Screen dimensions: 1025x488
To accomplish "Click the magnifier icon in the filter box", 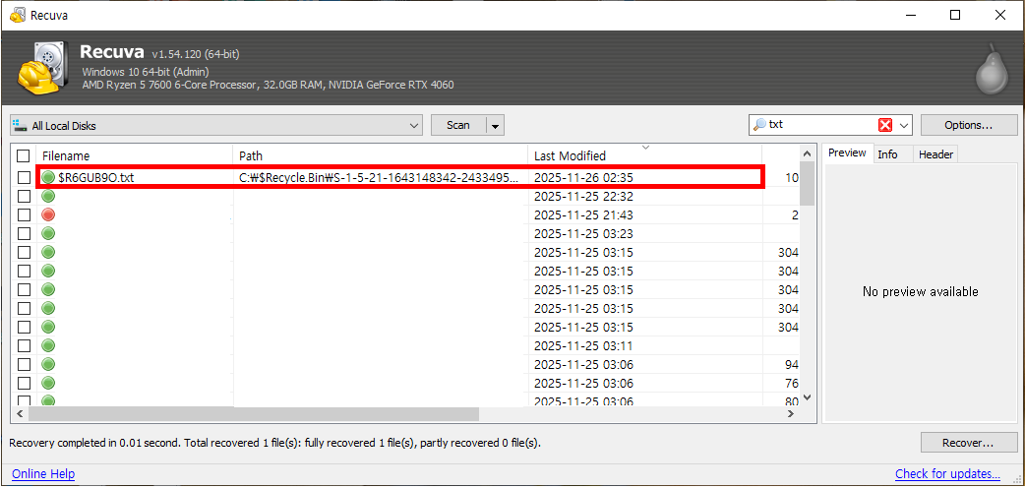I will tap(758, 125).
